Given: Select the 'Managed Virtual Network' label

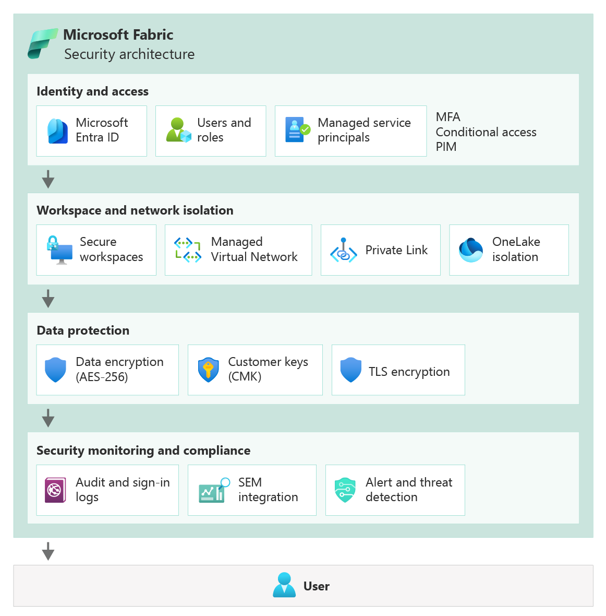Looking at the screenshot, I should click(x=254, y=250).
